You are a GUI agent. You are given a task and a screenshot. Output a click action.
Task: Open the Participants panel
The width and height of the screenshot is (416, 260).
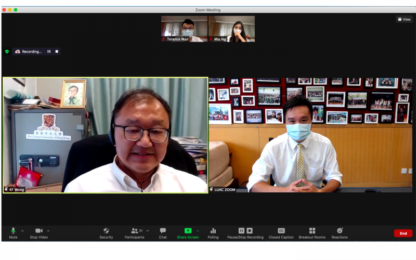[x=135, y=233]
